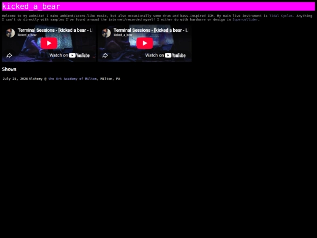This screenshot has width=317, height=238.
Task: Follow the Supercollider link
Action: [245, 19]
